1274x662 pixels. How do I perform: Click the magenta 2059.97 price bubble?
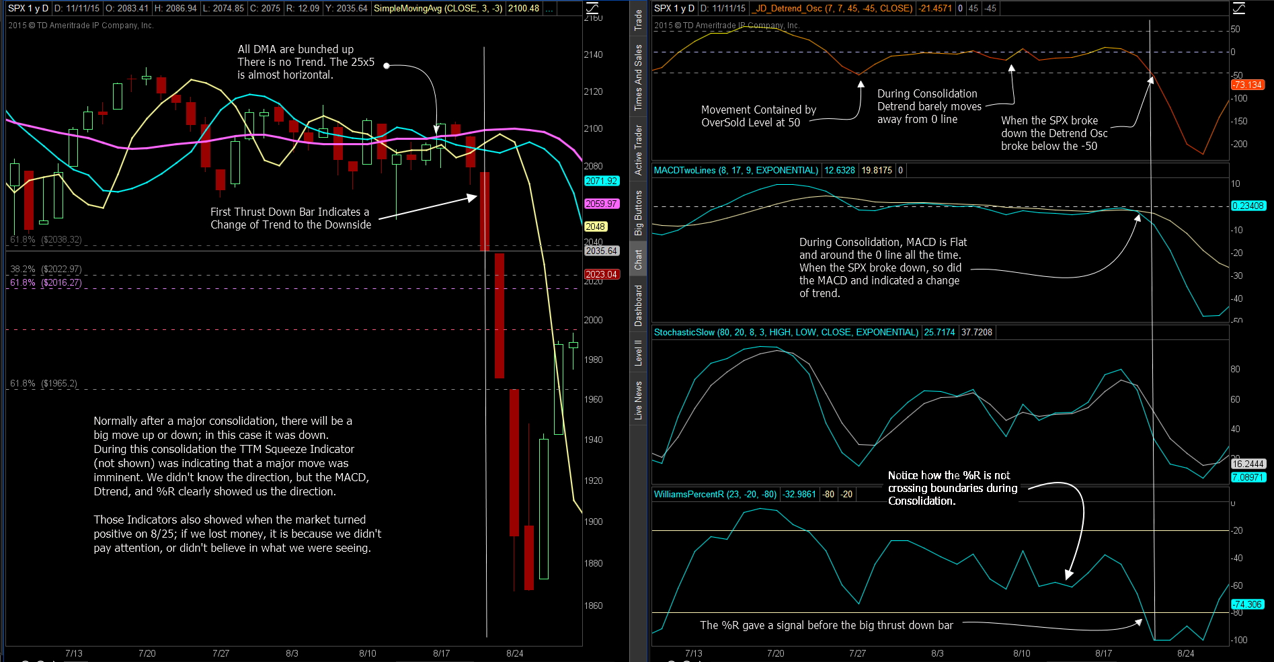click(x=601, y=204)
